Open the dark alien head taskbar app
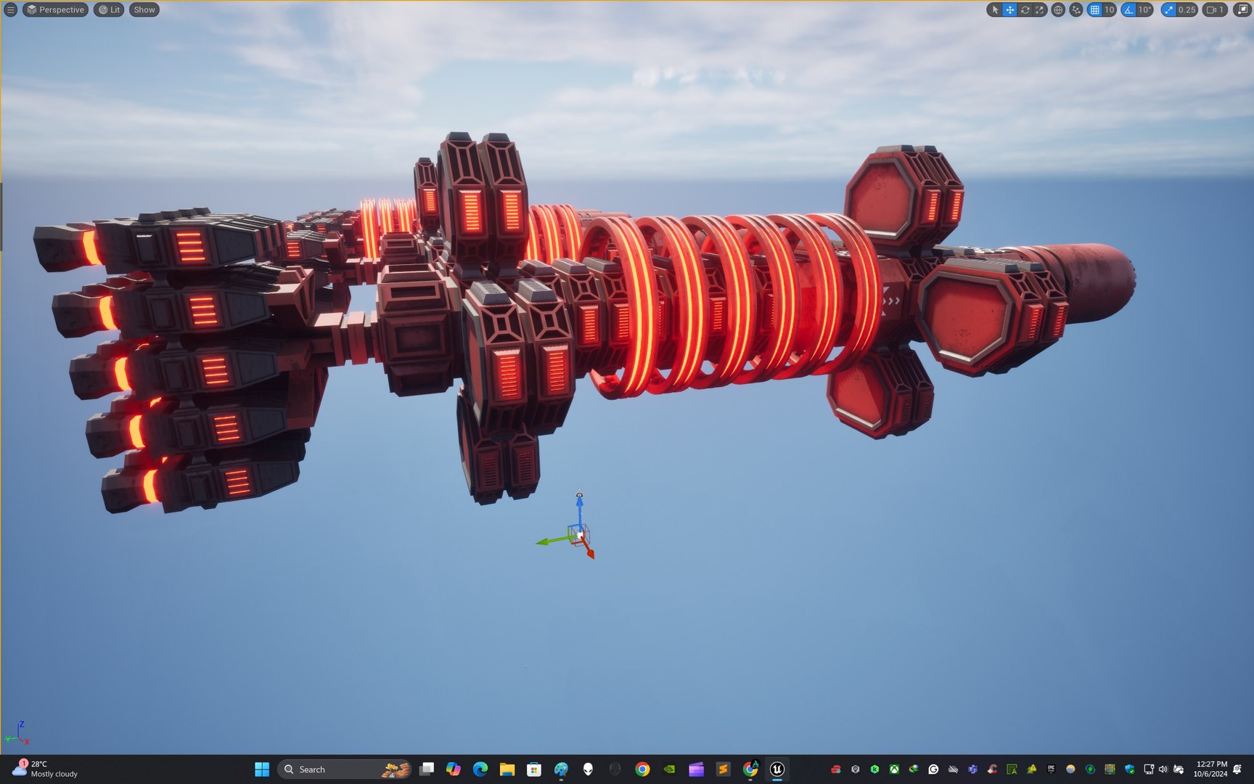The width and height of the screenshot is (1254, 784). 615,769
